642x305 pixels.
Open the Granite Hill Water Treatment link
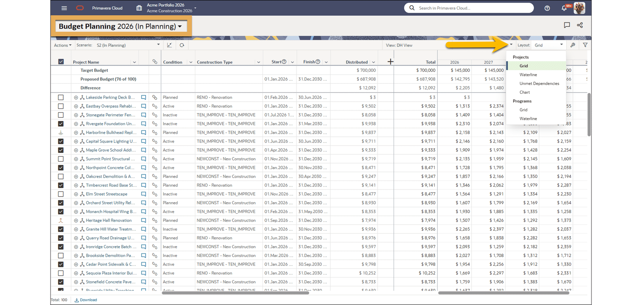tap(111, 229)
